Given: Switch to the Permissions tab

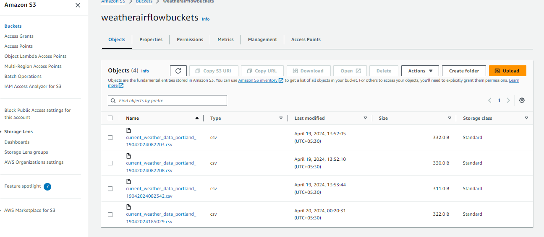Looking at the screenshot, I should click(190, 39).
